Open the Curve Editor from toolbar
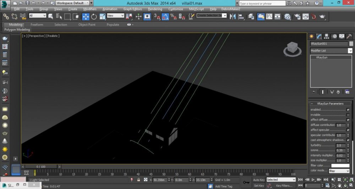This screenshot has width=355, height=189. pyautogui.click(x=269, y=16)
